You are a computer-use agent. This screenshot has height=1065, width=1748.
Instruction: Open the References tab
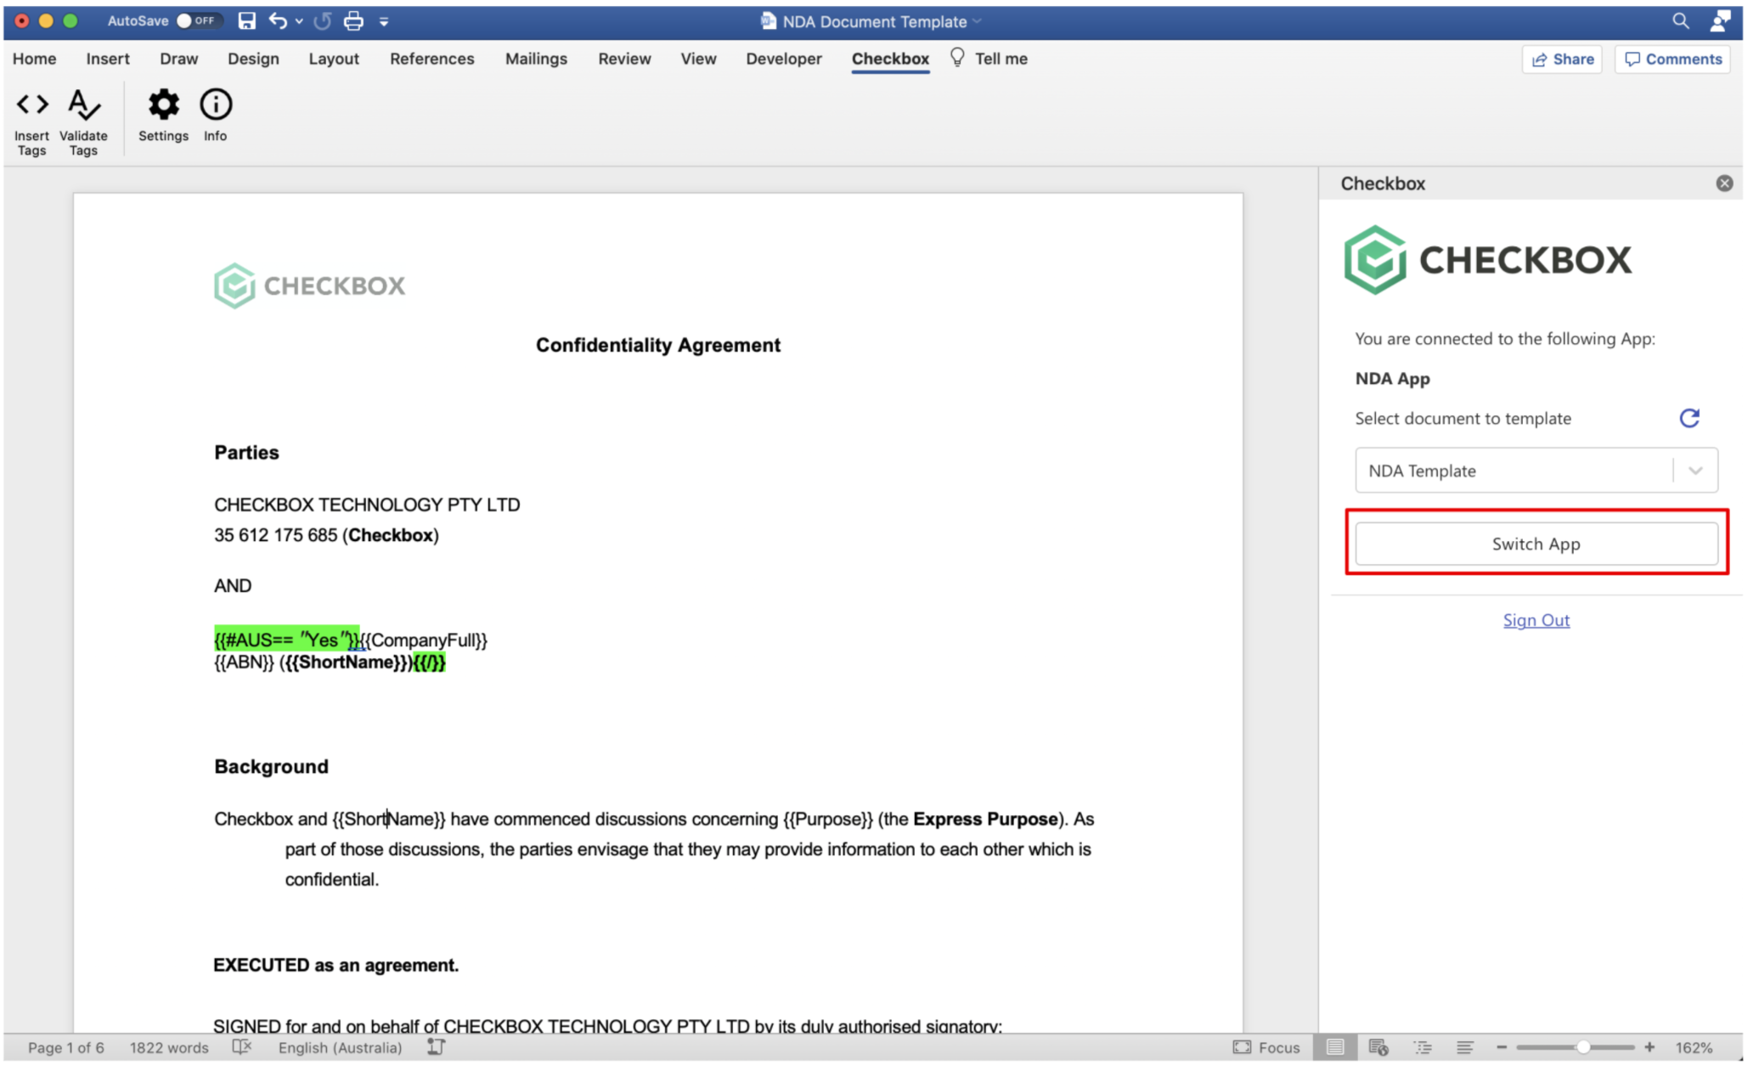[431, 59]
